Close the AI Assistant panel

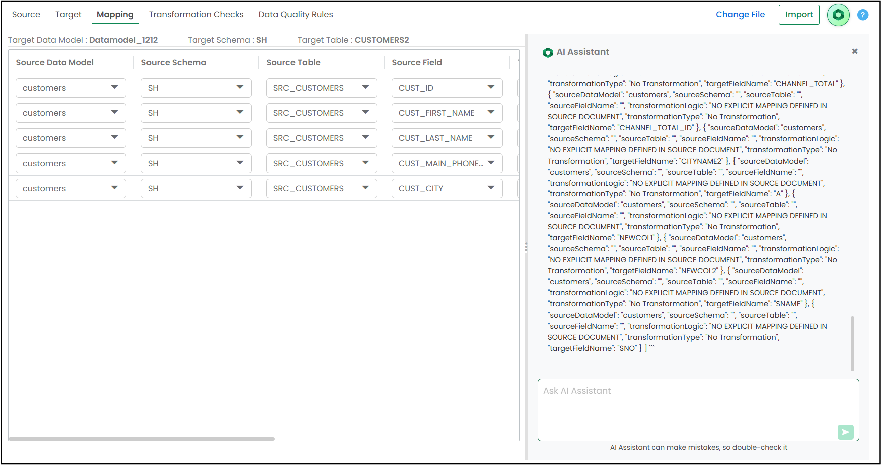tap(855, 51)
